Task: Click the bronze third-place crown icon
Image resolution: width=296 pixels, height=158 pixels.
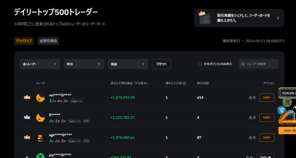Action: [x=27, y=137]
